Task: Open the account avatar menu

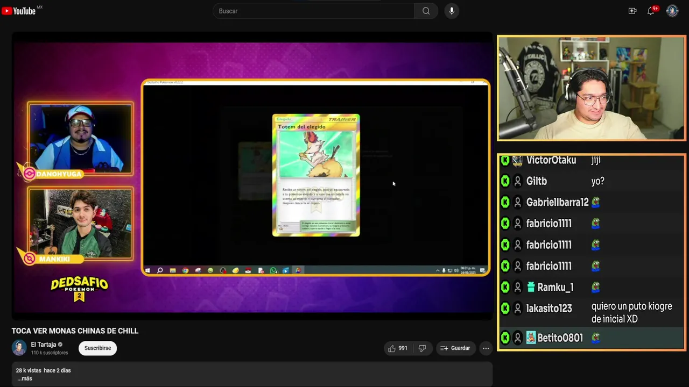Action: coord(672,11)
